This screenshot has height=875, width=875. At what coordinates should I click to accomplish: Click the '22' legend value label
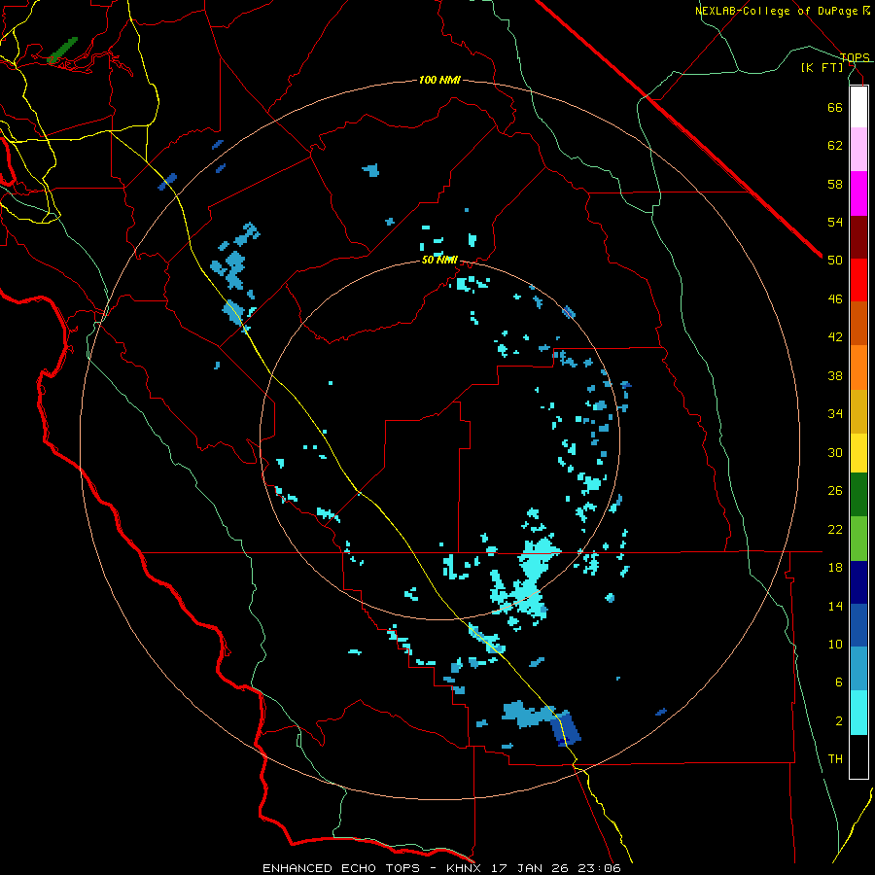tap(835, 529)
